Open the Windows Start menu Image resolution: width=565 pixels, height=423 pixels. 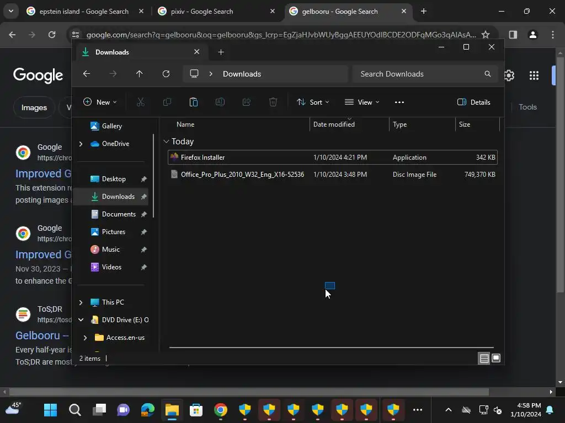[x=50, y=410]
